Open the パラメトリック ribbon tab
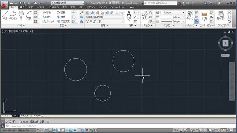Image resolution: width=237 pixels, height=133 pixels. tap(53, 7)
